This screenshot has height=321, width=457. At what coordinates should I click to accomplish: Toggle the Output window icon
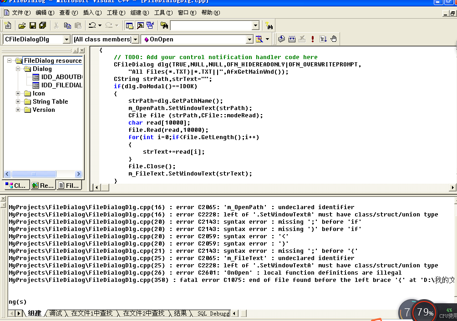pyautogui.click(x=140, y=25)
